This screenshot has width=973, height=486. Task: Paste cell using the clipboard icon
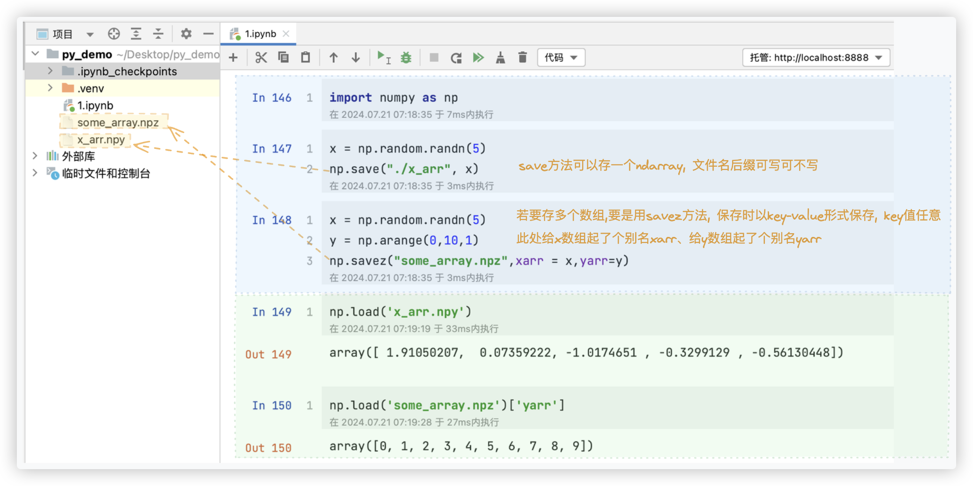(x=306, y=58)
